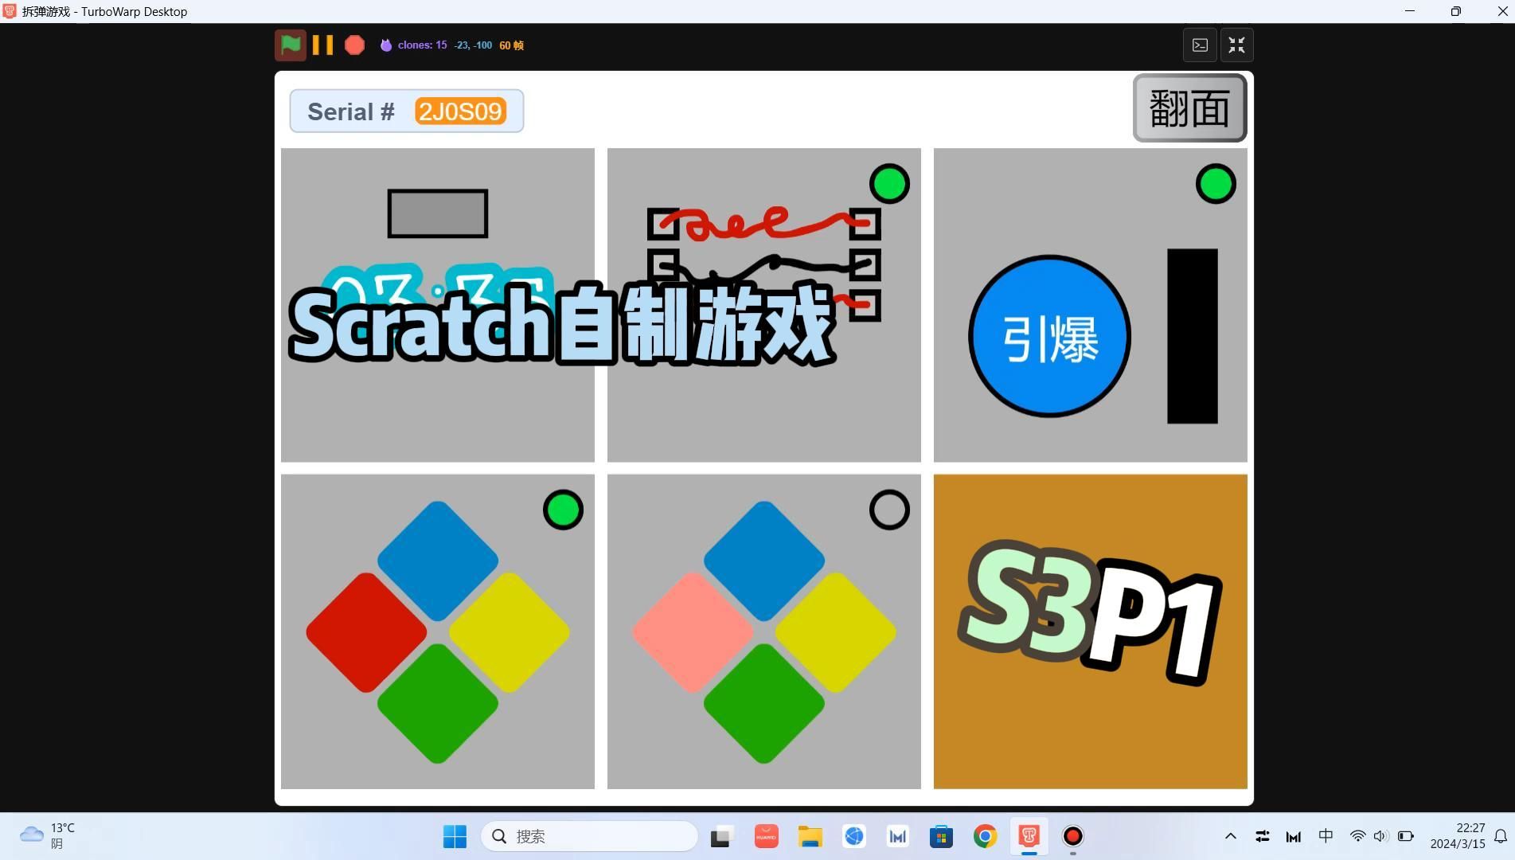Click the 翻面 flip button

coord(1189,108)
